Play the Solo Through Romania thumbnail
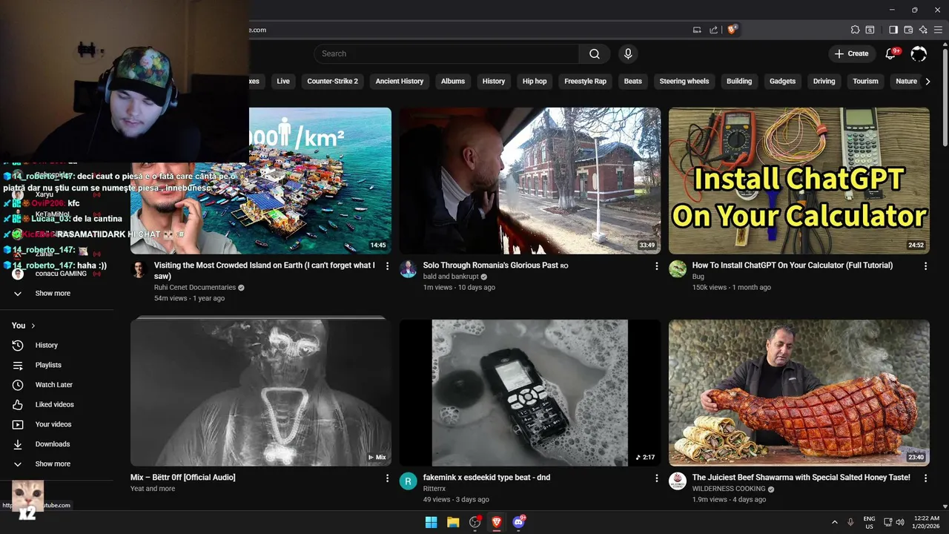The height and width of the screenshot is (534, 949). (530, 181)
